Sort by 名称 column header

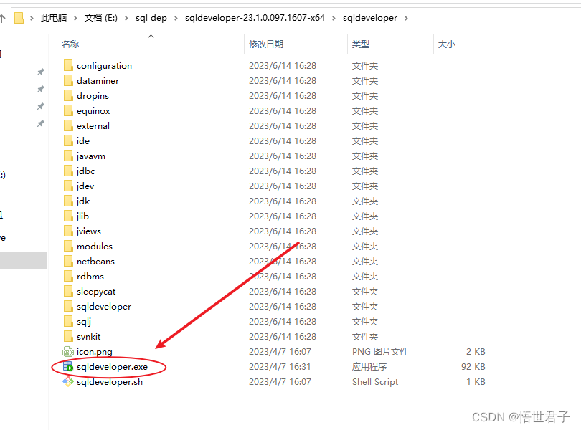coord(70,44)
